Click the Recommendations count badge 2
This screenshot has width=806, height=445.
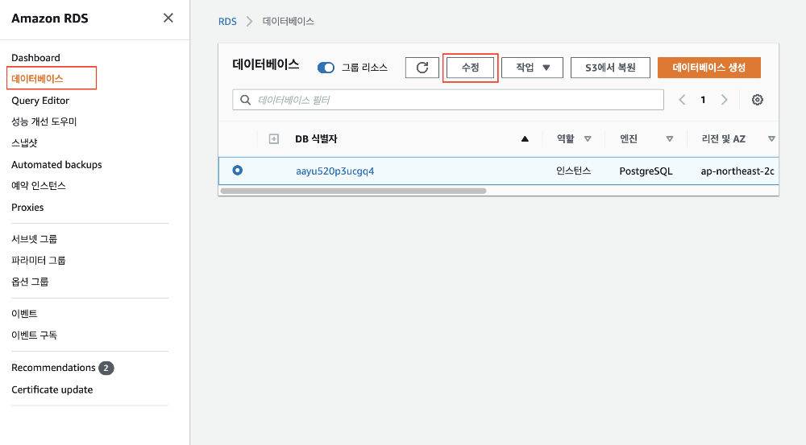(106, 368)
